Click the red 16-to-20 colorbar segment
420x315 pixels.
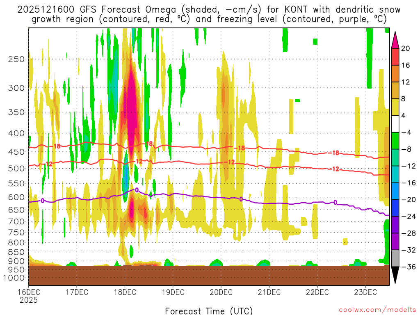point(395,57)
